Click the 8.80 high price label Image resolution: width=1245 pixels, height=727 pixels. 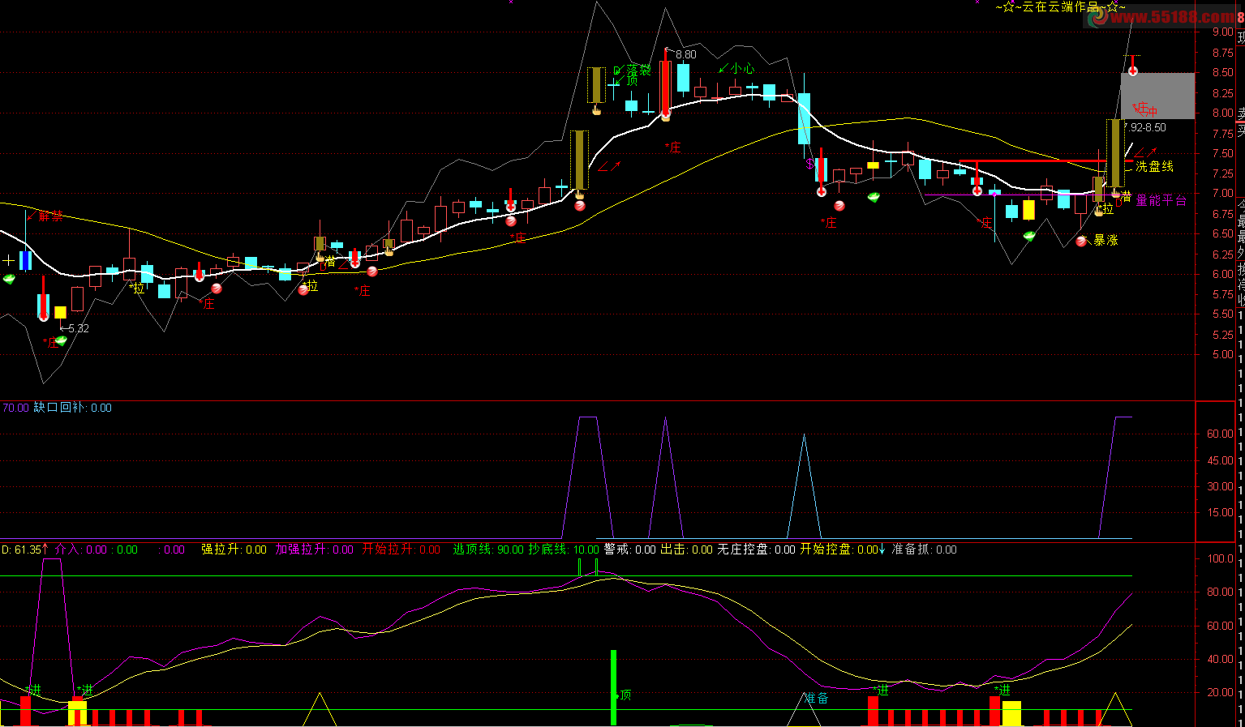click(685, 54)
